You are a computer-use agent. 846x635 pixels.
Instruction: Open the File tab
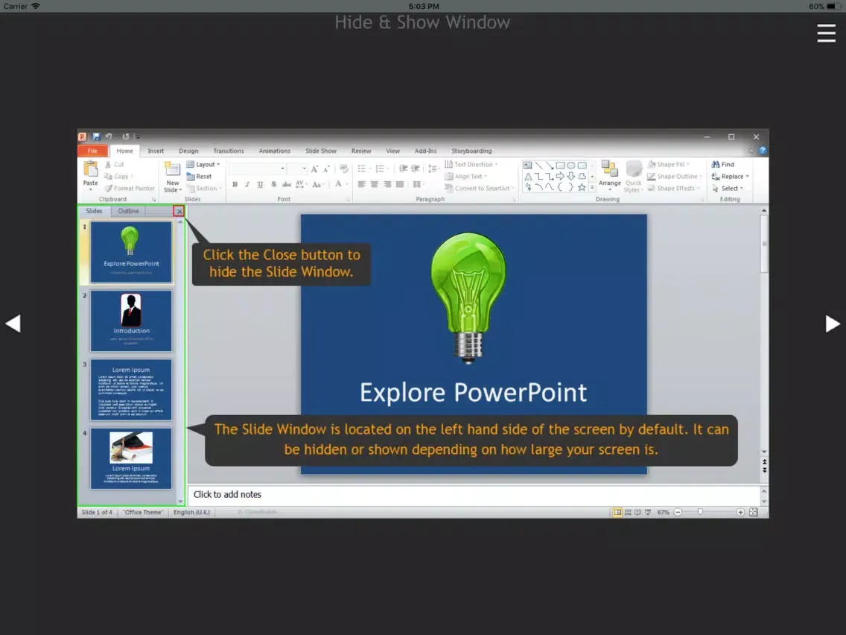[92, 151]
